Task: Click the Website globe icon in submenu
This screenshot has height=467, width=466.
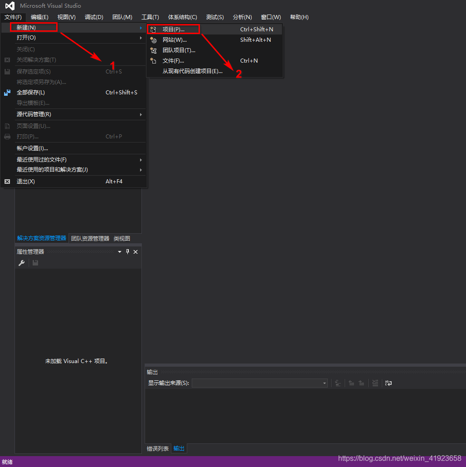Action: [153, 39]
